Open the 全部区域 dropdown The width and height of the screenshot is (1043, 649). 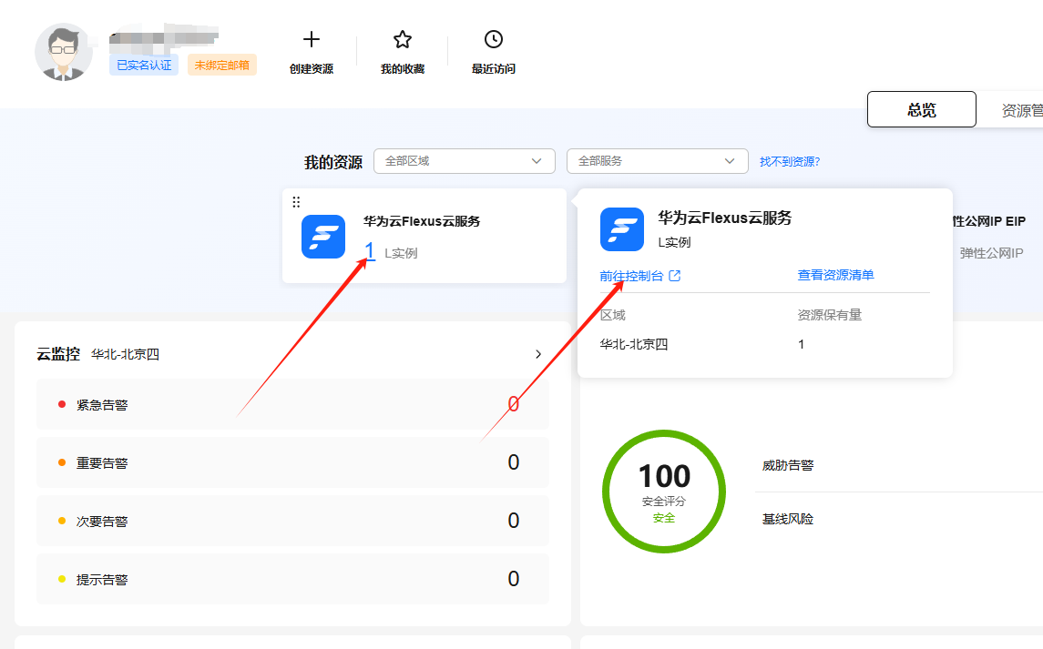click(x=465, y=161)
